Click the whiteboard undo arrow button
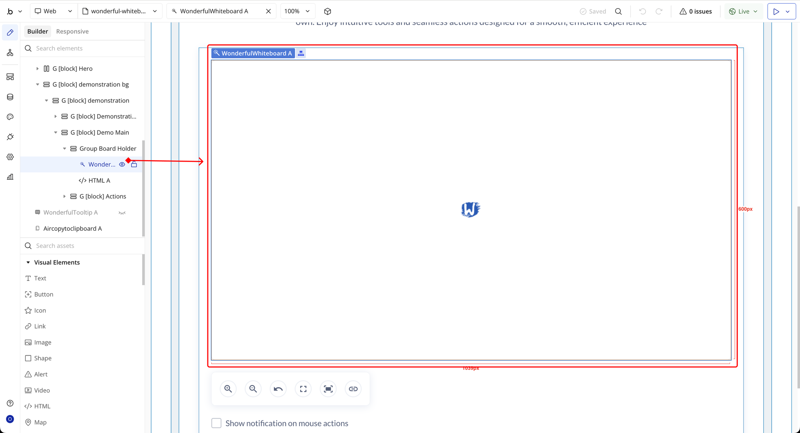 pyautogui.click(x=278, y=389)
